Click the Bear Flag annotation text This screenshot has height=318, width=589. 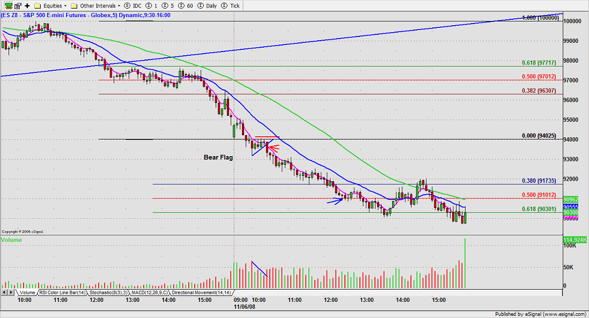218,157
